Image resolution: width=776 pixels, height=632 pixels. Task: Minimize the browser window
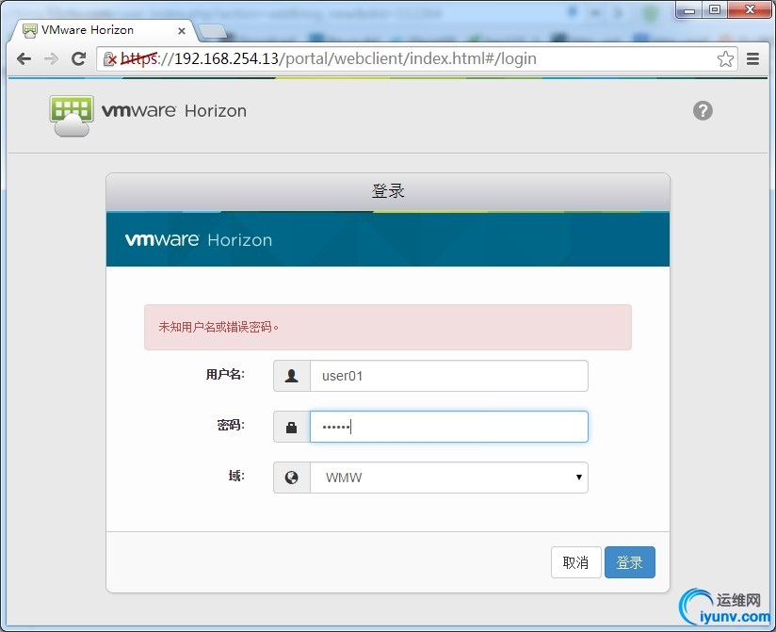tap(689, 10)
